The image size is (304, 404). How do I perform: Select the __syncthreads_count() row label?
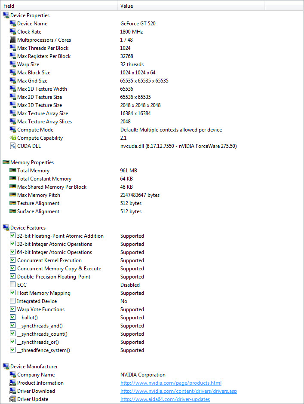(x=42, y=334)
